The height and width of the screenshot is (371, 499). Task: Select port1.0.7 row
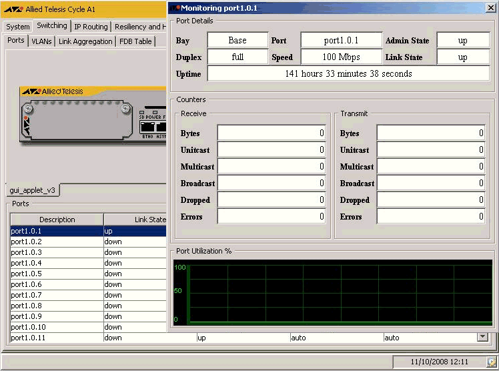click(88, 295)
